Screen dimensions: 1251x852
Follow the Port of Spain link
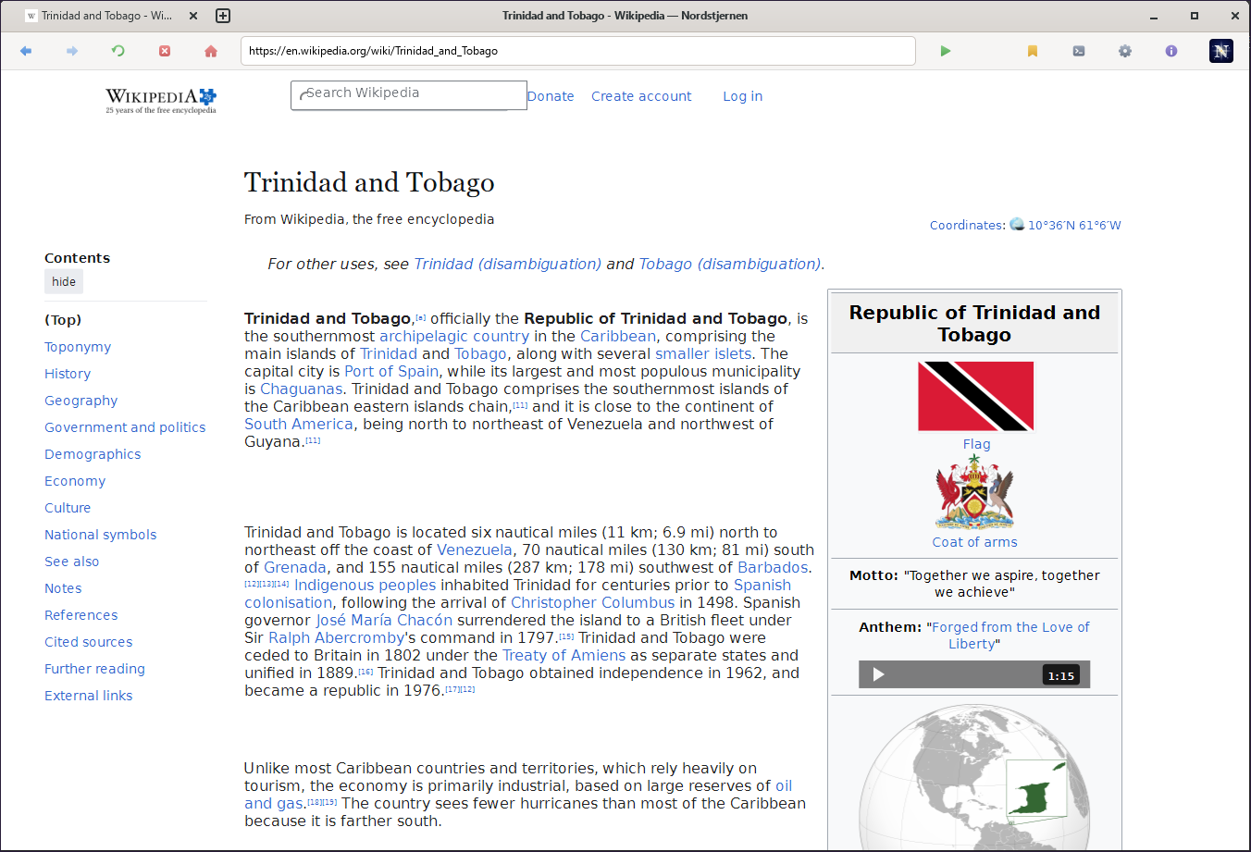pos(391,371)
